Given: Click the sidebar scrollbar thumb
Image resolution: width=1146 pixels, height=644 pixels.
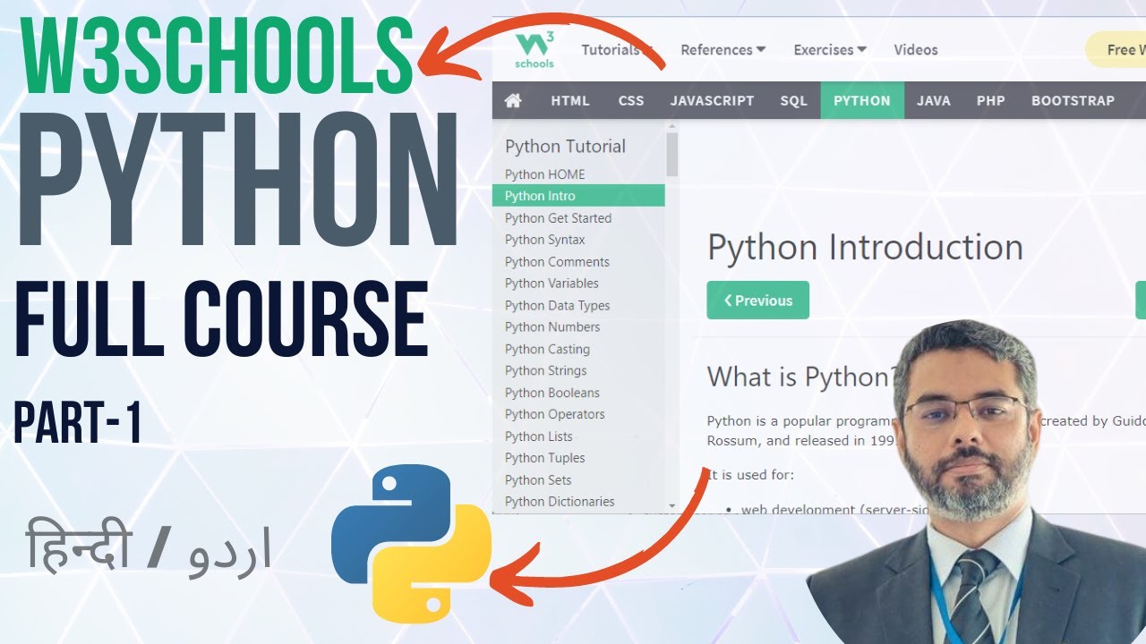Looking at the screenshot, I should point(671,154).
